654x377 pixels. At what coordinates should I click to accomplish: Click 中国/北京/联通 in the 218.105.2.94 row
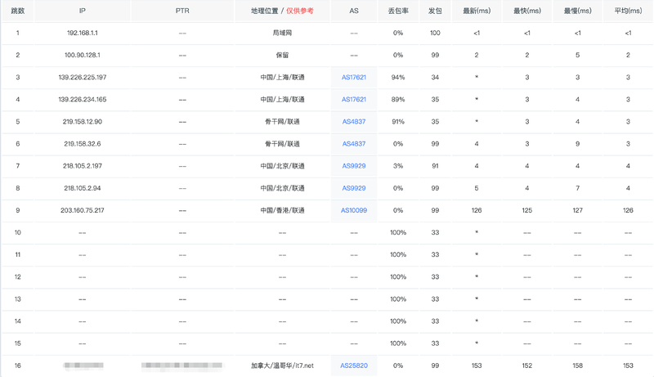coord(282,188)
